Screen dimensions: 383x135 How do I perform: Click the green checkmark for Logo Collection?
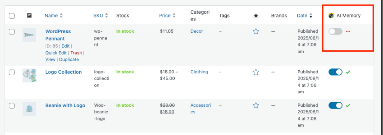[x=348, y=72]
